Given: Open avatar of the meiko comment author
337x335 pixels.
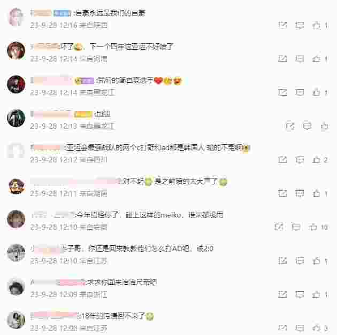Looking at the screenshot, I should coord(16,219).
